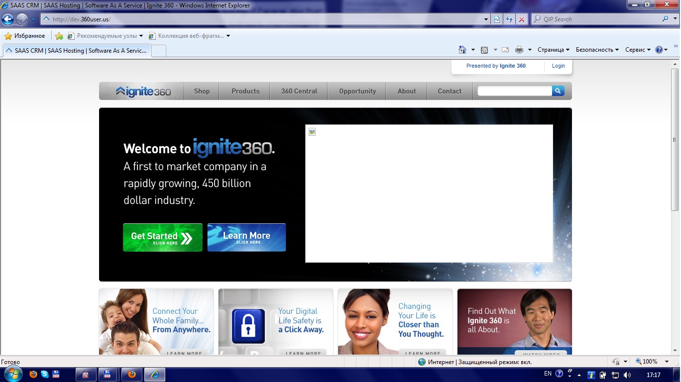Click the green Get Started button

coord(163,238)
